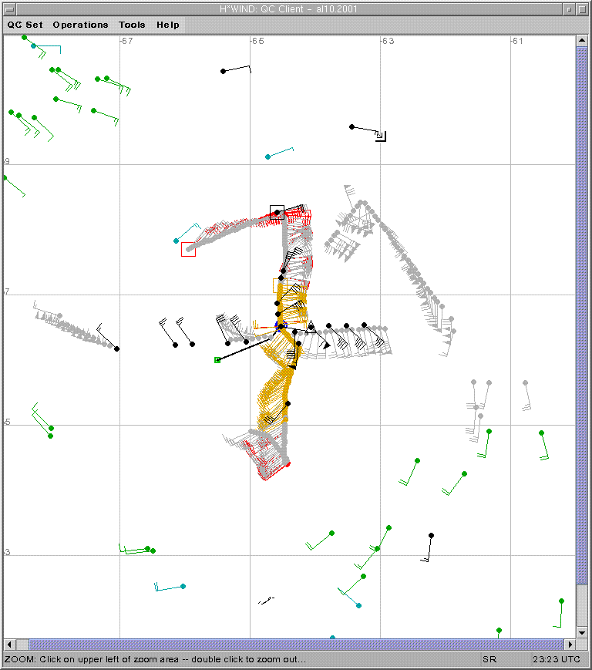Click the horizontal scrollbar right arrow
Viewport: 592px width, 670px height.
tap(570, 644)
